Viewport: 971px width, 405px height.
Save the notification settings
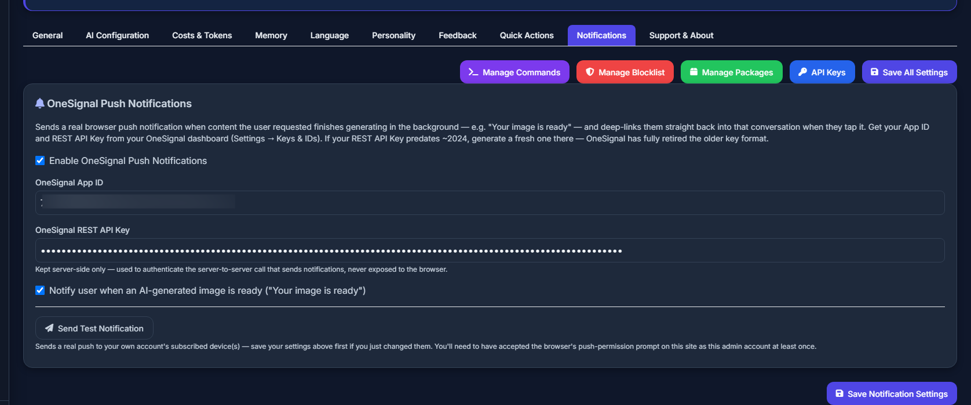(892, 393)
